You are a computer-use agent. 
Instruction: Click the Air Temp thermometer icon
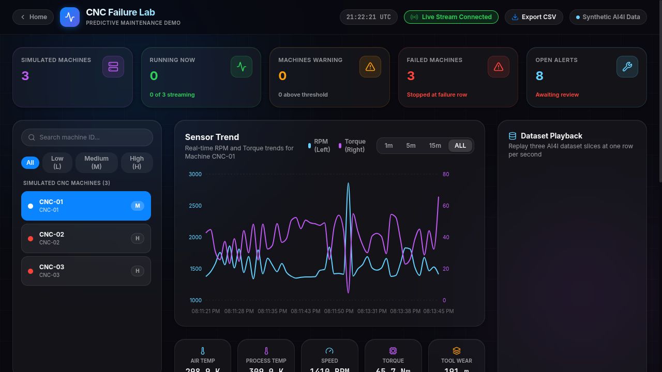203,351
